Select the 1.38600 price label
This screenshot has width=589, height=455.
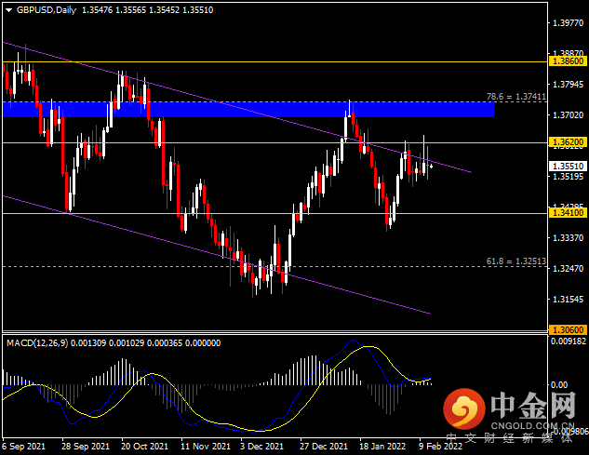(x=569, y=61)
